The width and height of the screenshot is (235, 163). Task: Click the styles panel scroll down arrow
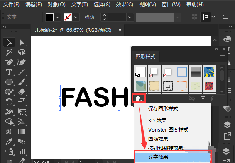tap(222, 92)
